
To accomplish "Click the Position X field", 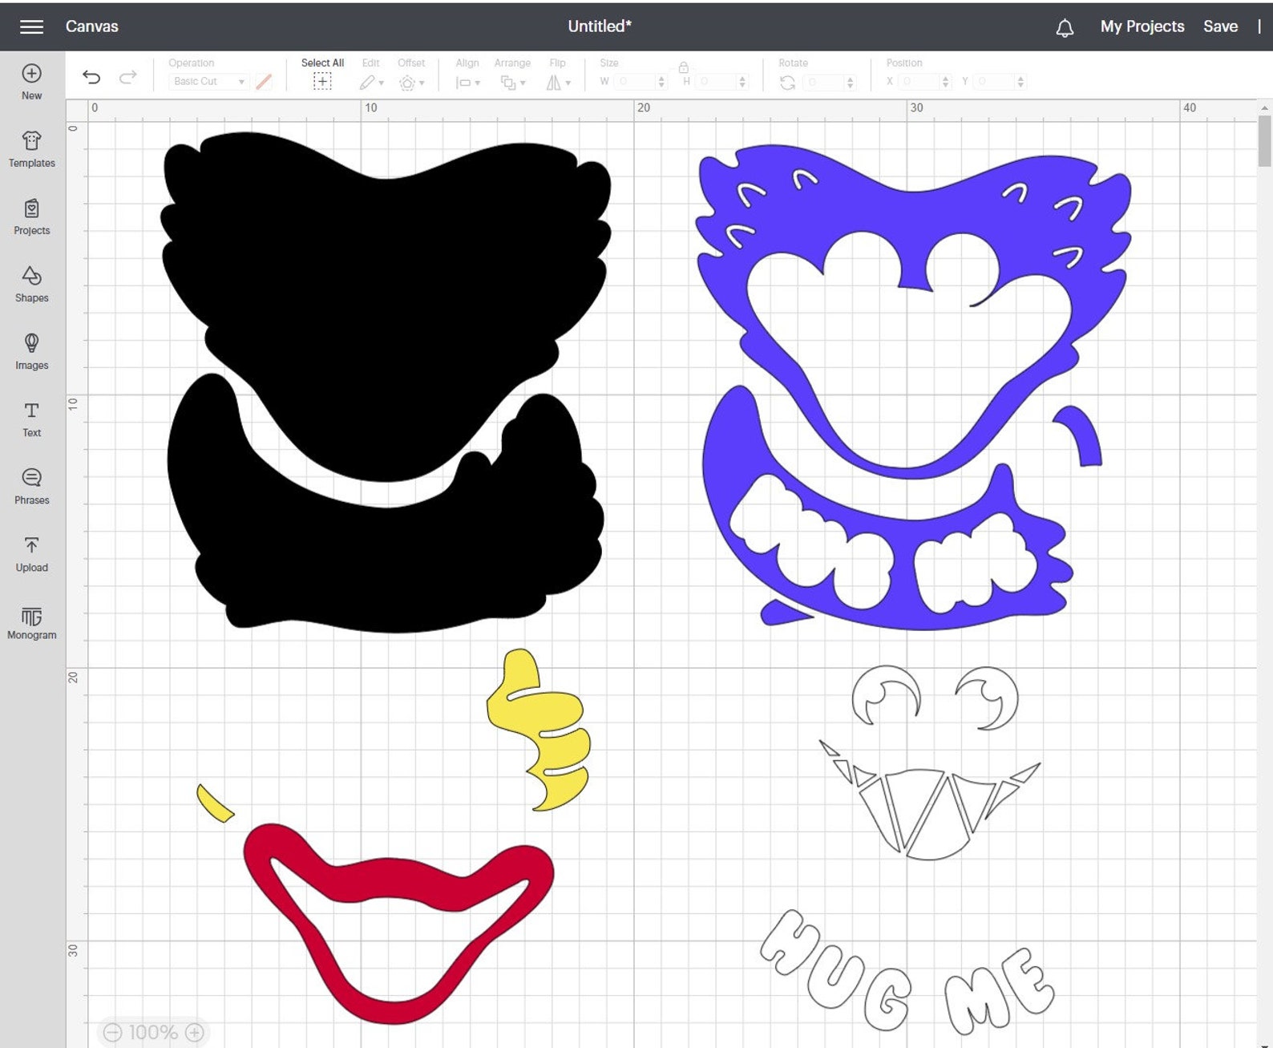I will click(919, 81).
